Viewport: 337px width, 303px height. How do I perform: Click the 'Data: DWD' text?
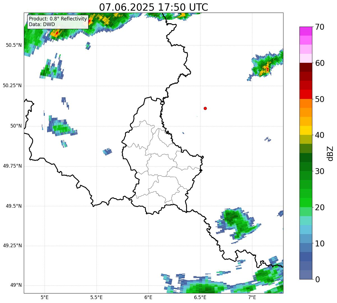tap(42, 24)
